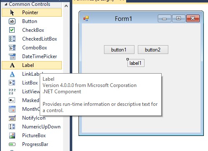The height and width of the screenshot is (151, 208).
Task: Select the ProgressBar control icon
Action: [12, 144]
